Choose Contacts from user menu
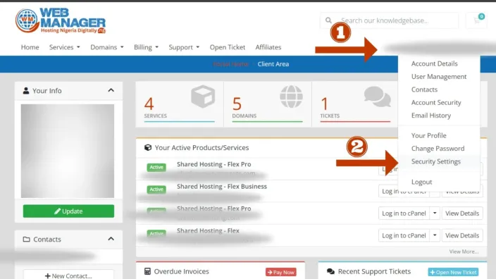 pyautogui.click(x=424, y=89)
